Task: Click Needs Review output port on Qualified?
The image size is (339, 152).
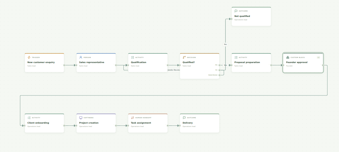Action: (219, 75)
